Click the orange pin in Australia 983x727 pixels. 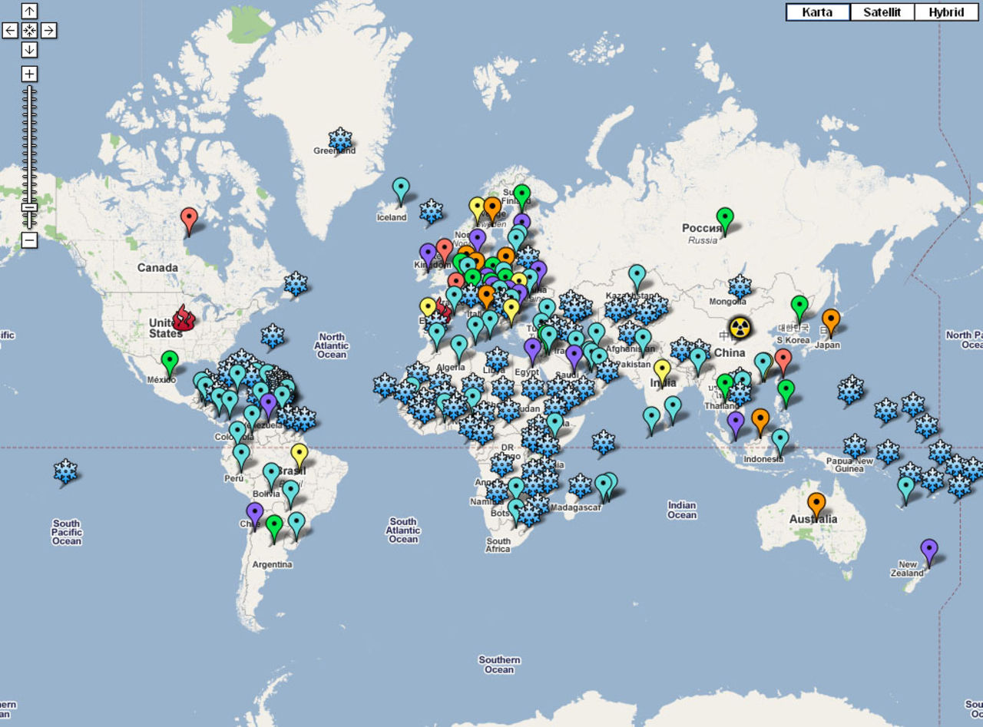point(816,503)
